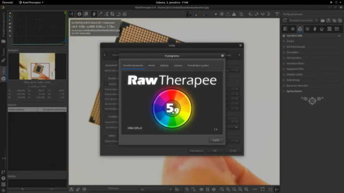Screen dimensions: 344x193
Task: Open Činnosti overview in top bar
Action: click(7, 2)
